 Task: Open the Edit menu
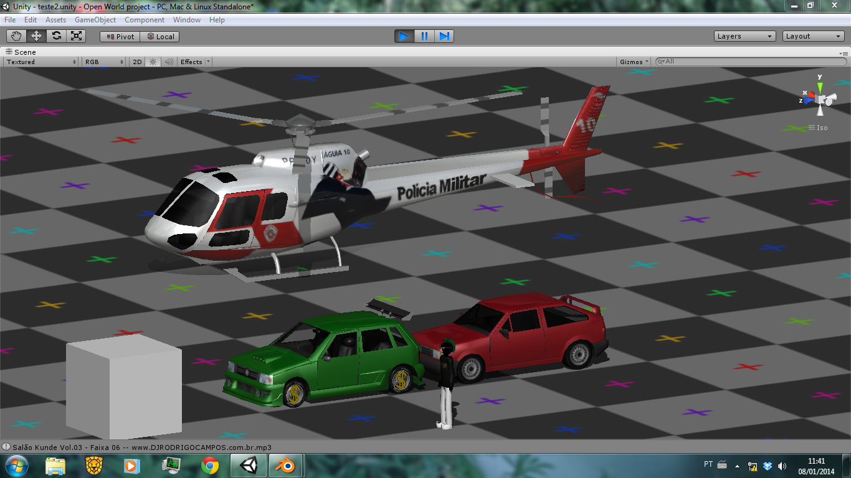[x=31, y=20]
